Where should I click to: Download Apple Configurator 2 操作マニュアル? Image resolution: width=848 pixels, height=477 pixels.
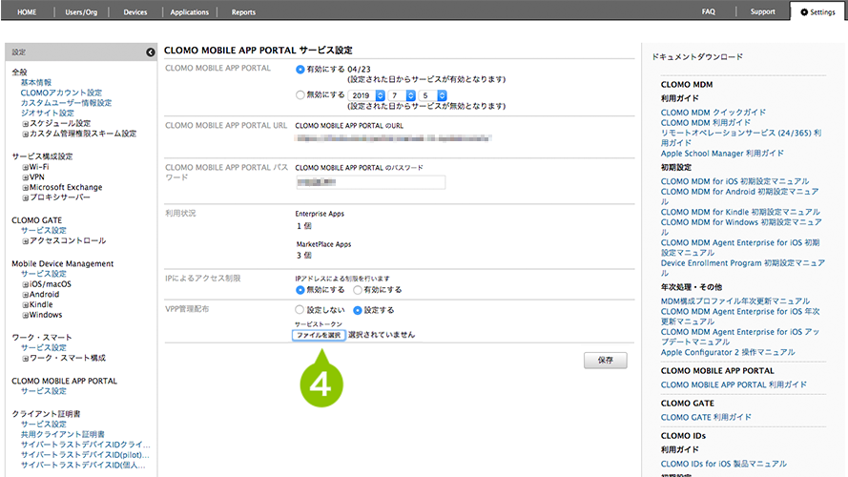point(728,353)
